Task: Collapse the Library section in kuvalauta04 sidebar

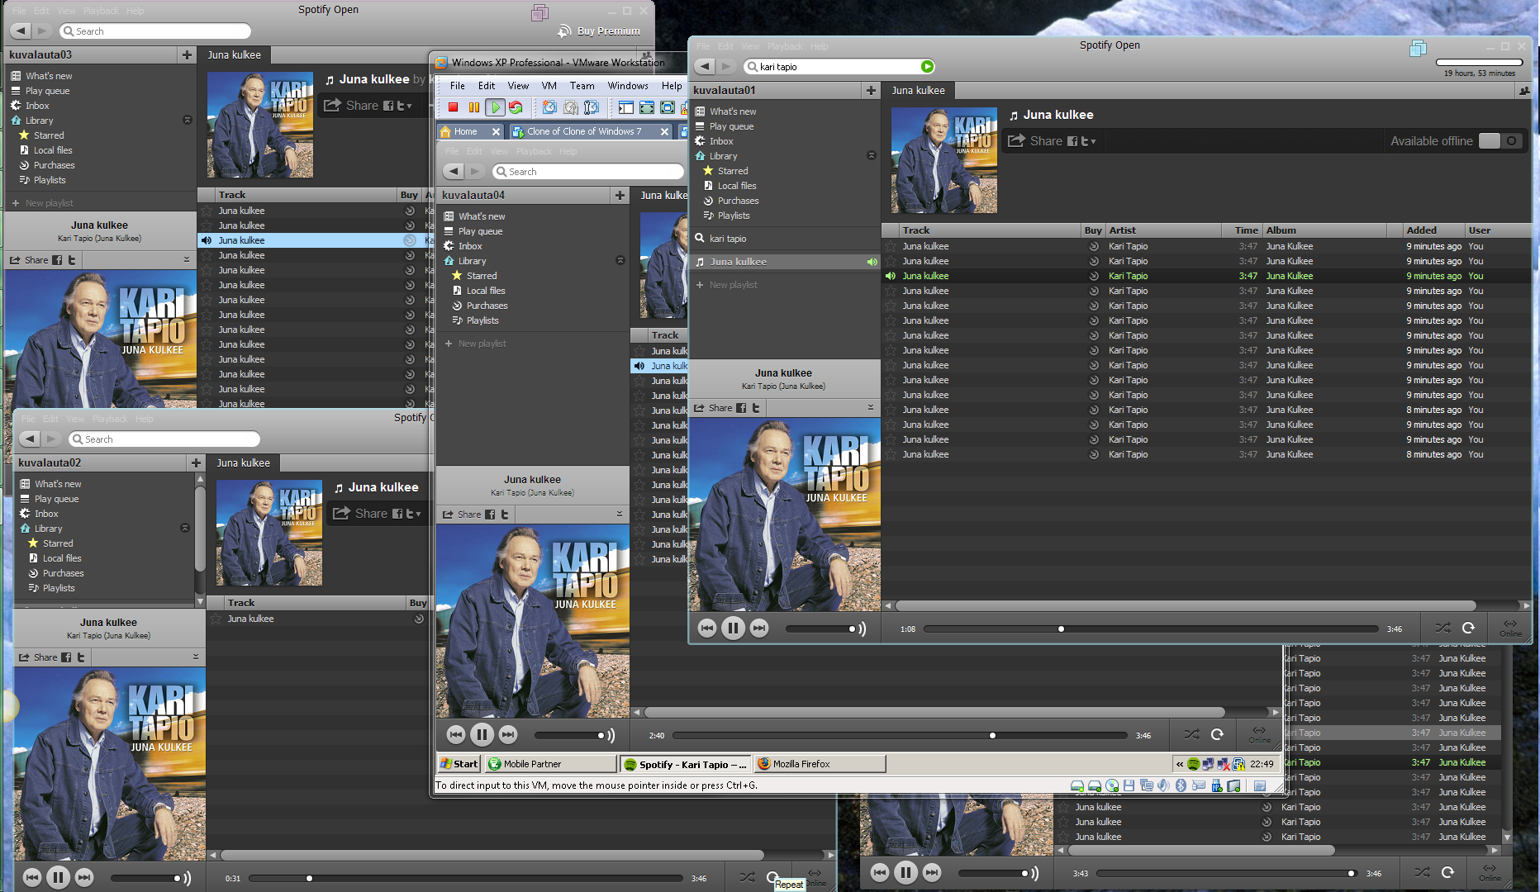Action: click(620, 261)
